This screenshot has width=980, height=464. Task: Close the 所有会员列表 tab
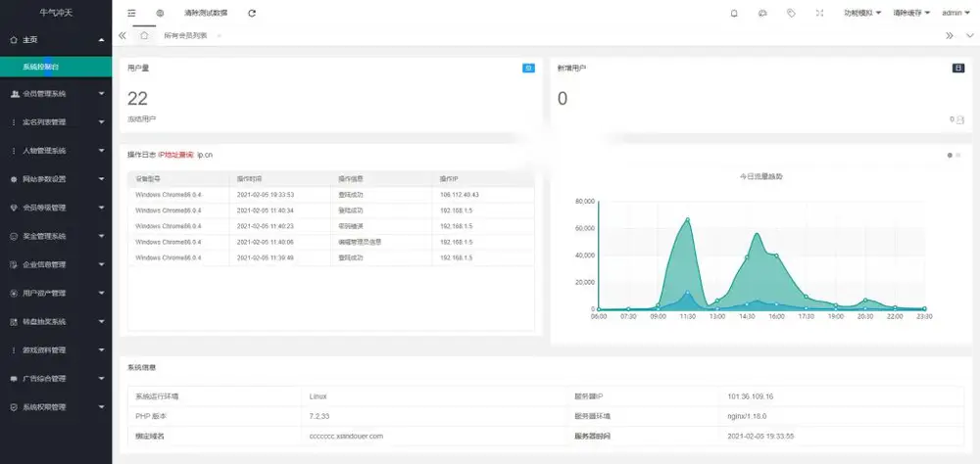pos(219,35)
